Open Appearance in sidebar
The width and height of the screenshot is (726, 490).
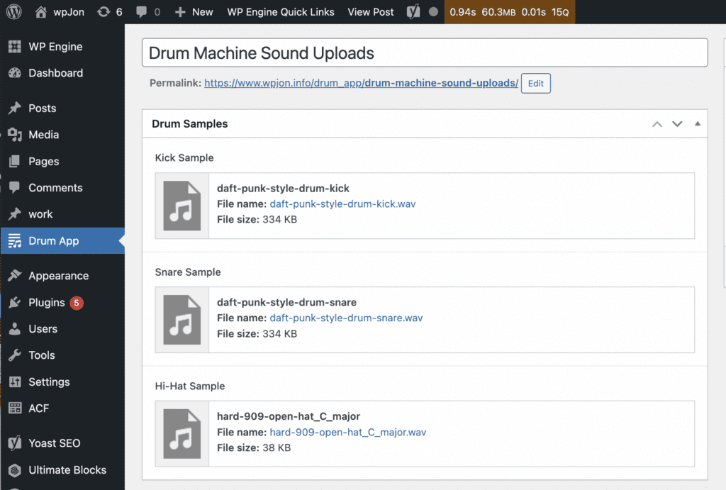(62, 276)
